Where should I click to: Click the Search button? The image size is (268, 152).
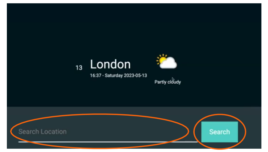(220, 132)
